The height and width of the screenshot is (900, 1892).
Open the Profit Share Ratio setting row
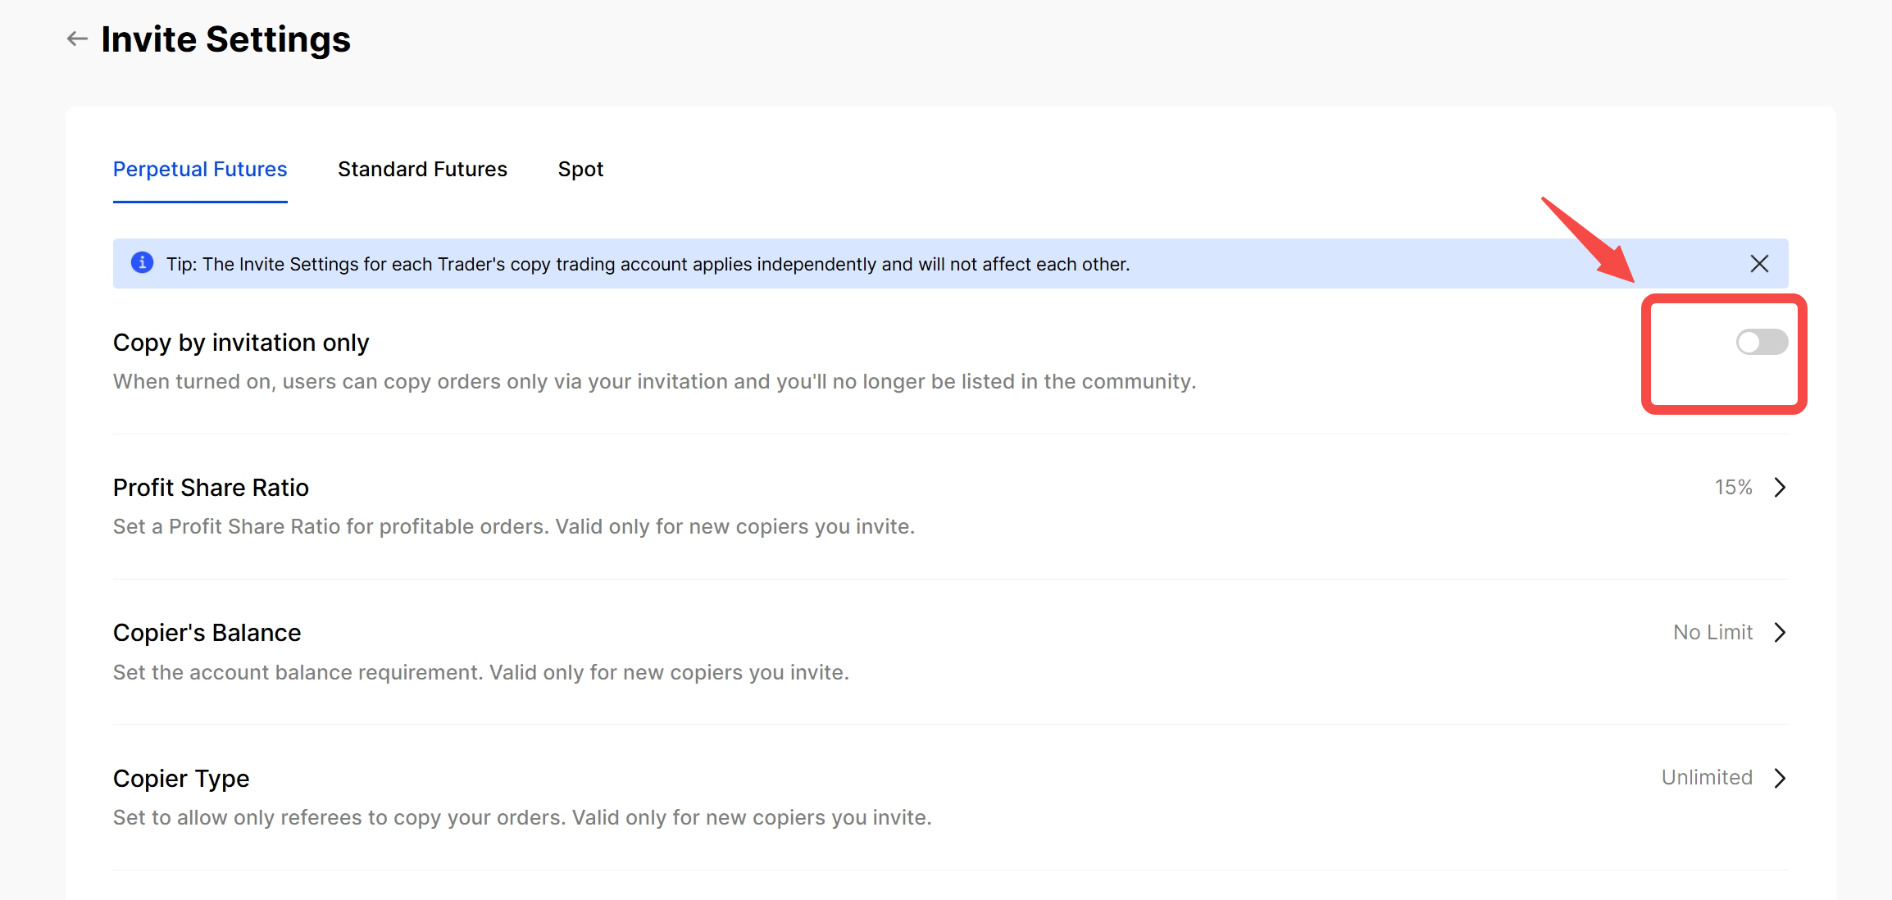[211, 488]
